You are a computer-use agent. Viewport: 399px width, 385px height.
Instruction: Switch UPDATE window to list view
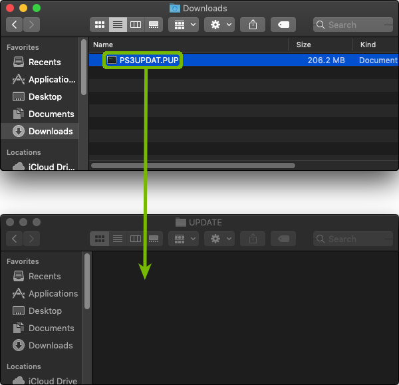118,239
